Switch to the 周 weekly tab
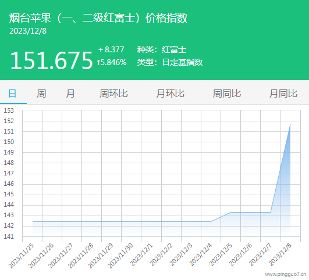Image resolution: width=309 pixels, height=280 pixels. [x=41, y=94]
